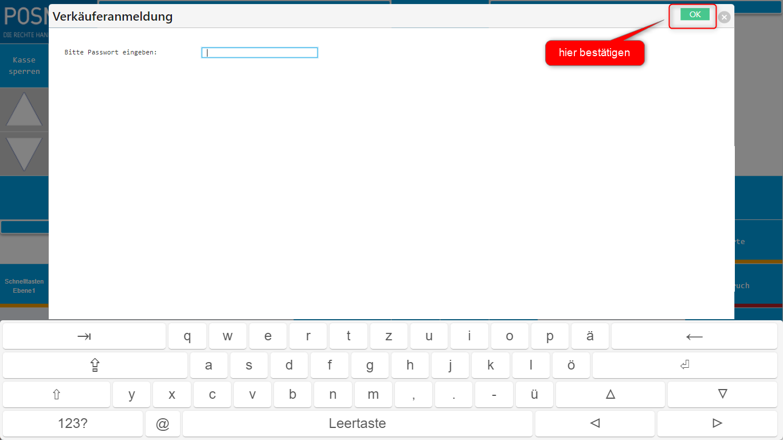Focus the password input field
783x440 pixels.
(x=260, y=53)
